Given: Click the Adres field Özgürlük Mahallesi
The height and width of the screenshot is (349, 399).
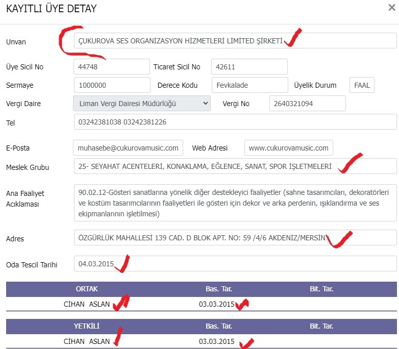Looking at the screenshot, I should click(x=235, y=238).
